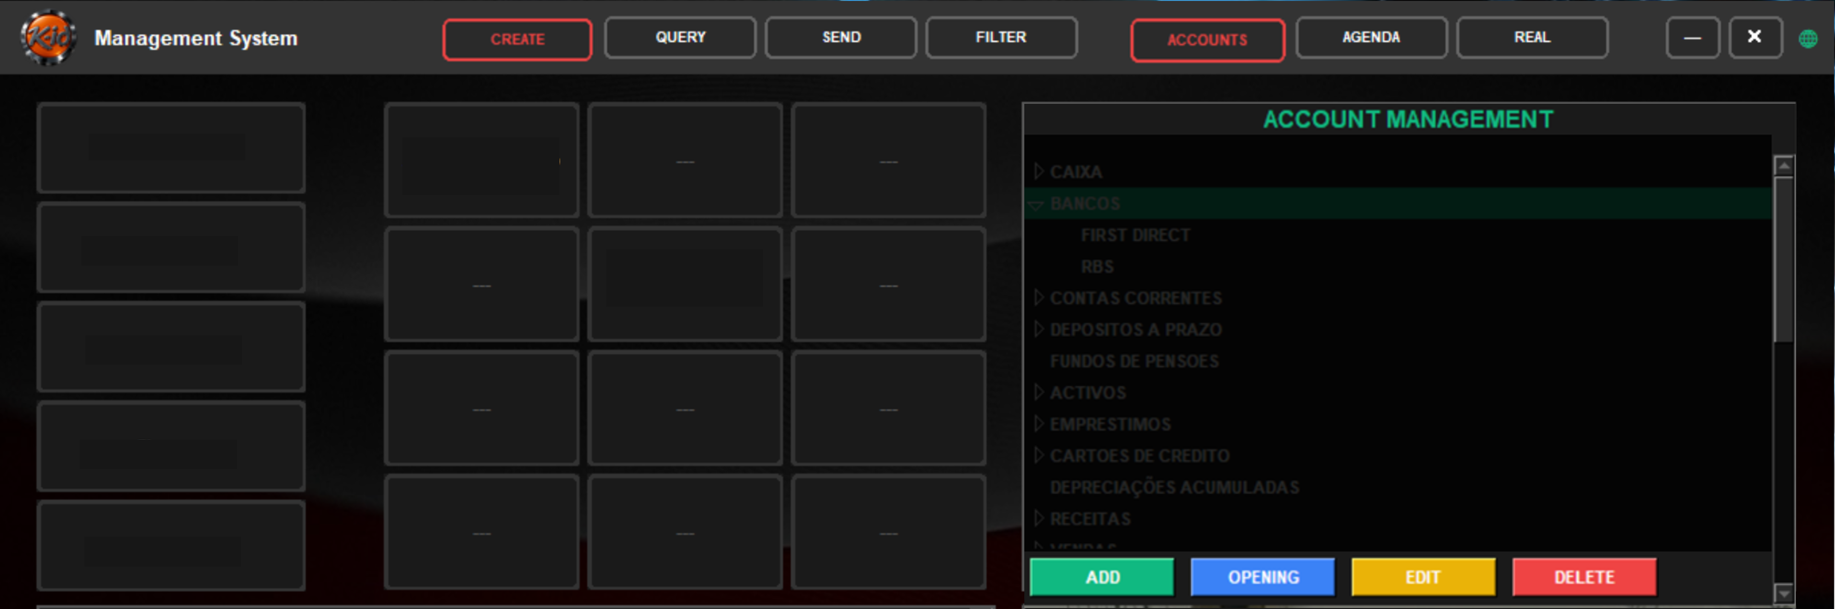This screenshot has height=609, width=1835.
Task: Select the BANCOS row label
Action: 1085,204
